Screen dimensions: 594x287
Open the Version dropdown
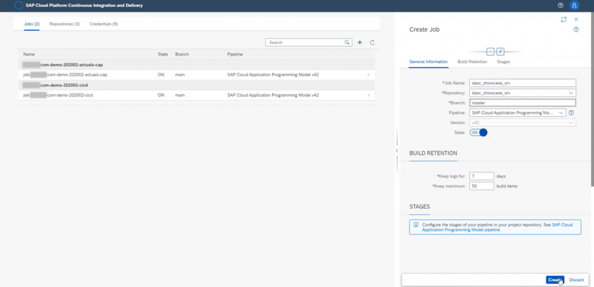click(571, 123)
